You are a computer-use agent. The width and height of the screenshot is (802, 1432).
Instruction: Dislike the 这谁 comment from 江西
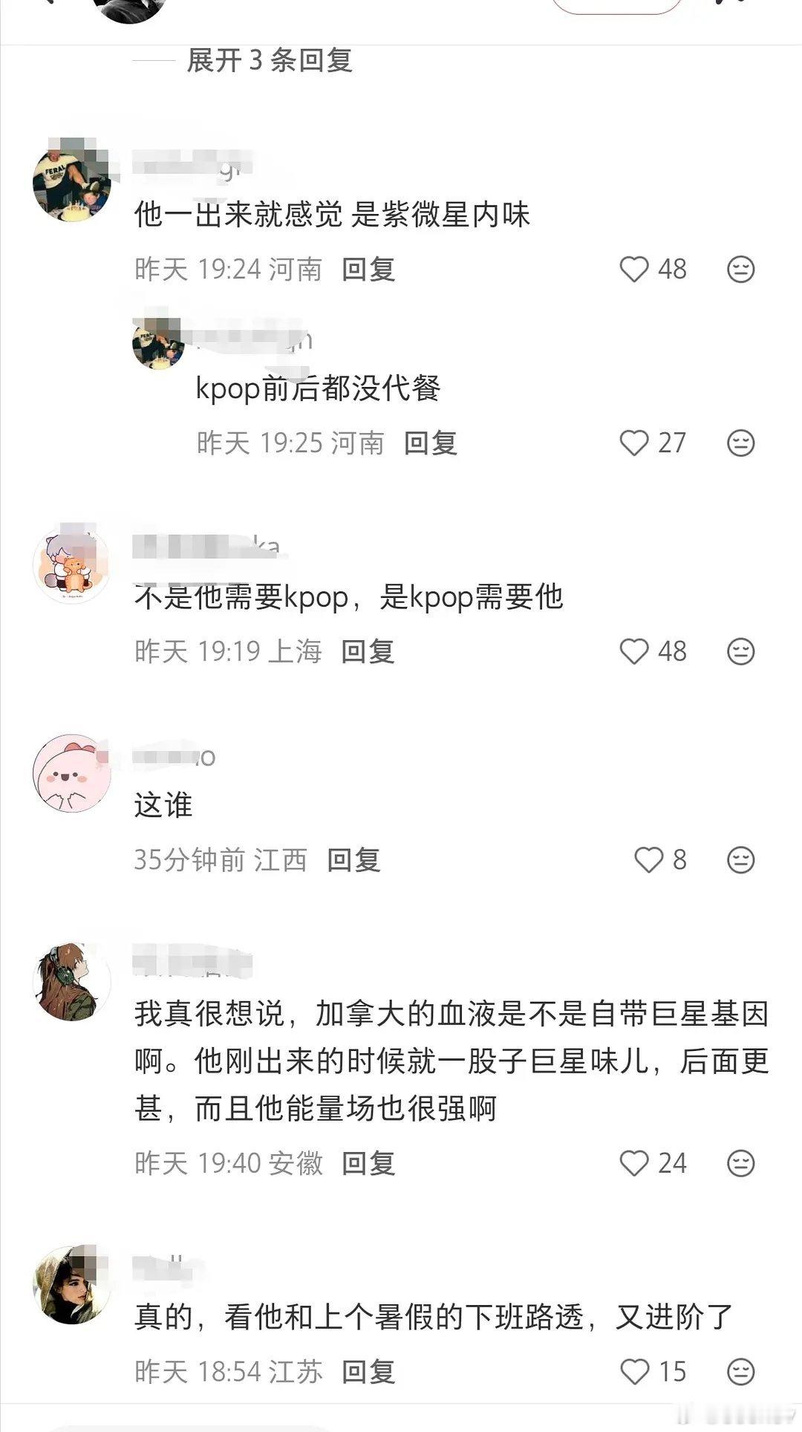[740, 860]
